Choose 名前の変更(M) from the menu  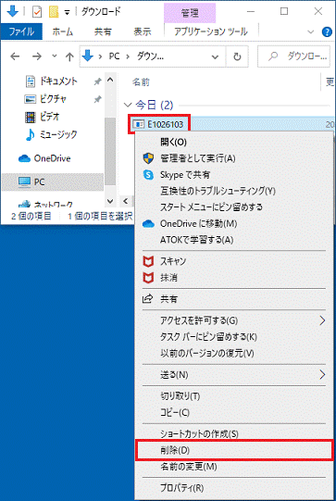234,467
